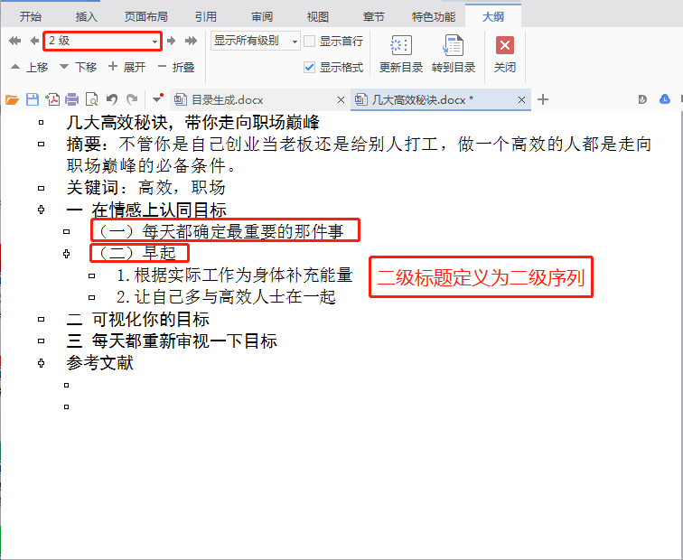Click the blue cloud icon on tab bar right
Screen dimensions: 683x560
coord(665,99)
